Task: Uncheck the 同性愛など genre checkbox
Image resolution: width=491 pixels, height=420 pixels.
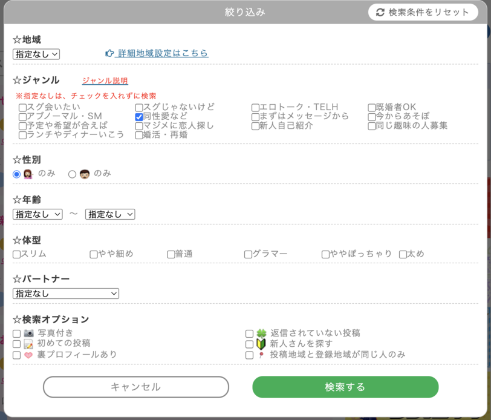Action: pyautogui.click(x=139, y=117)
